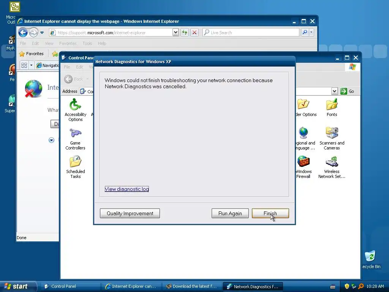Image resolution: width=389 pixels, height=292 pixels.
Task: Click Internet Explorer back arrow button
Action: [x=23, y=32]
